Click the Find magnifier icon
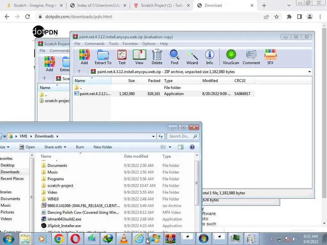This screenshot has width=327, height=245. pos(174,57)
